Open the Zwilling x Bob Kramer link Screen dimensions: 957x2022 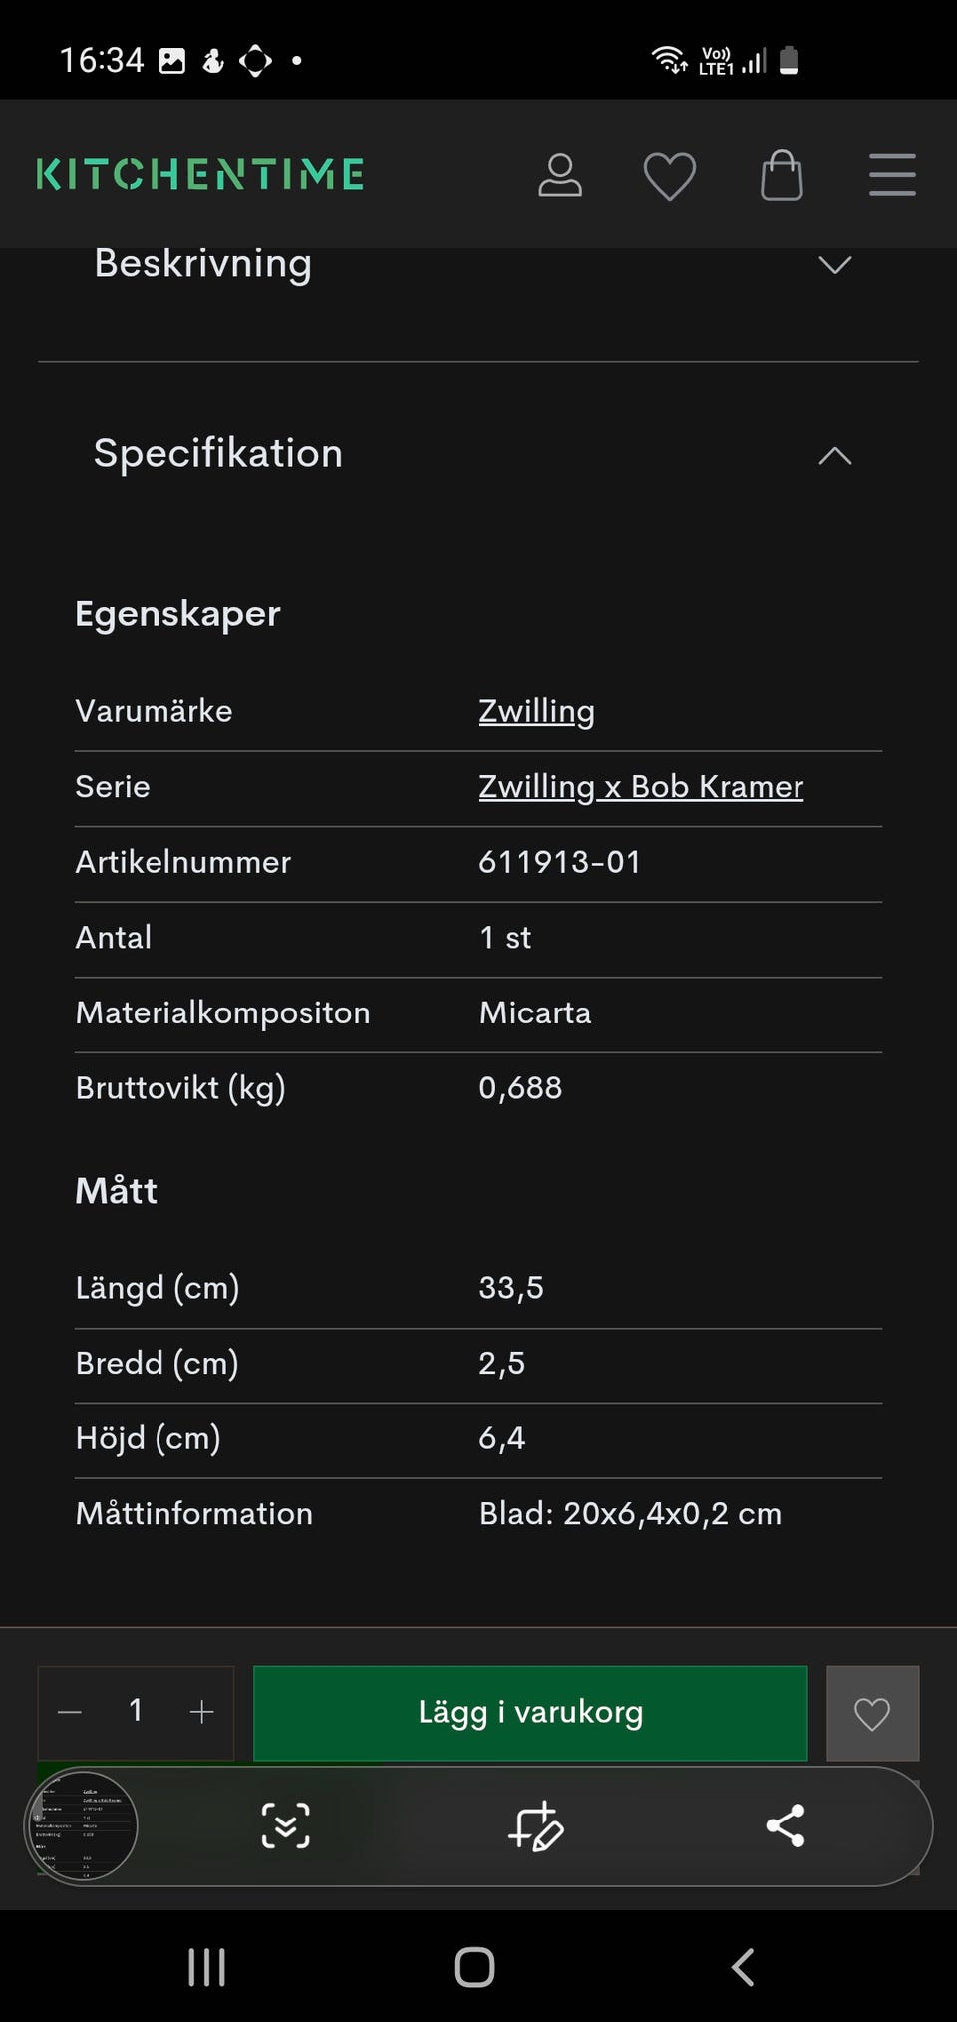coord(640,787)
